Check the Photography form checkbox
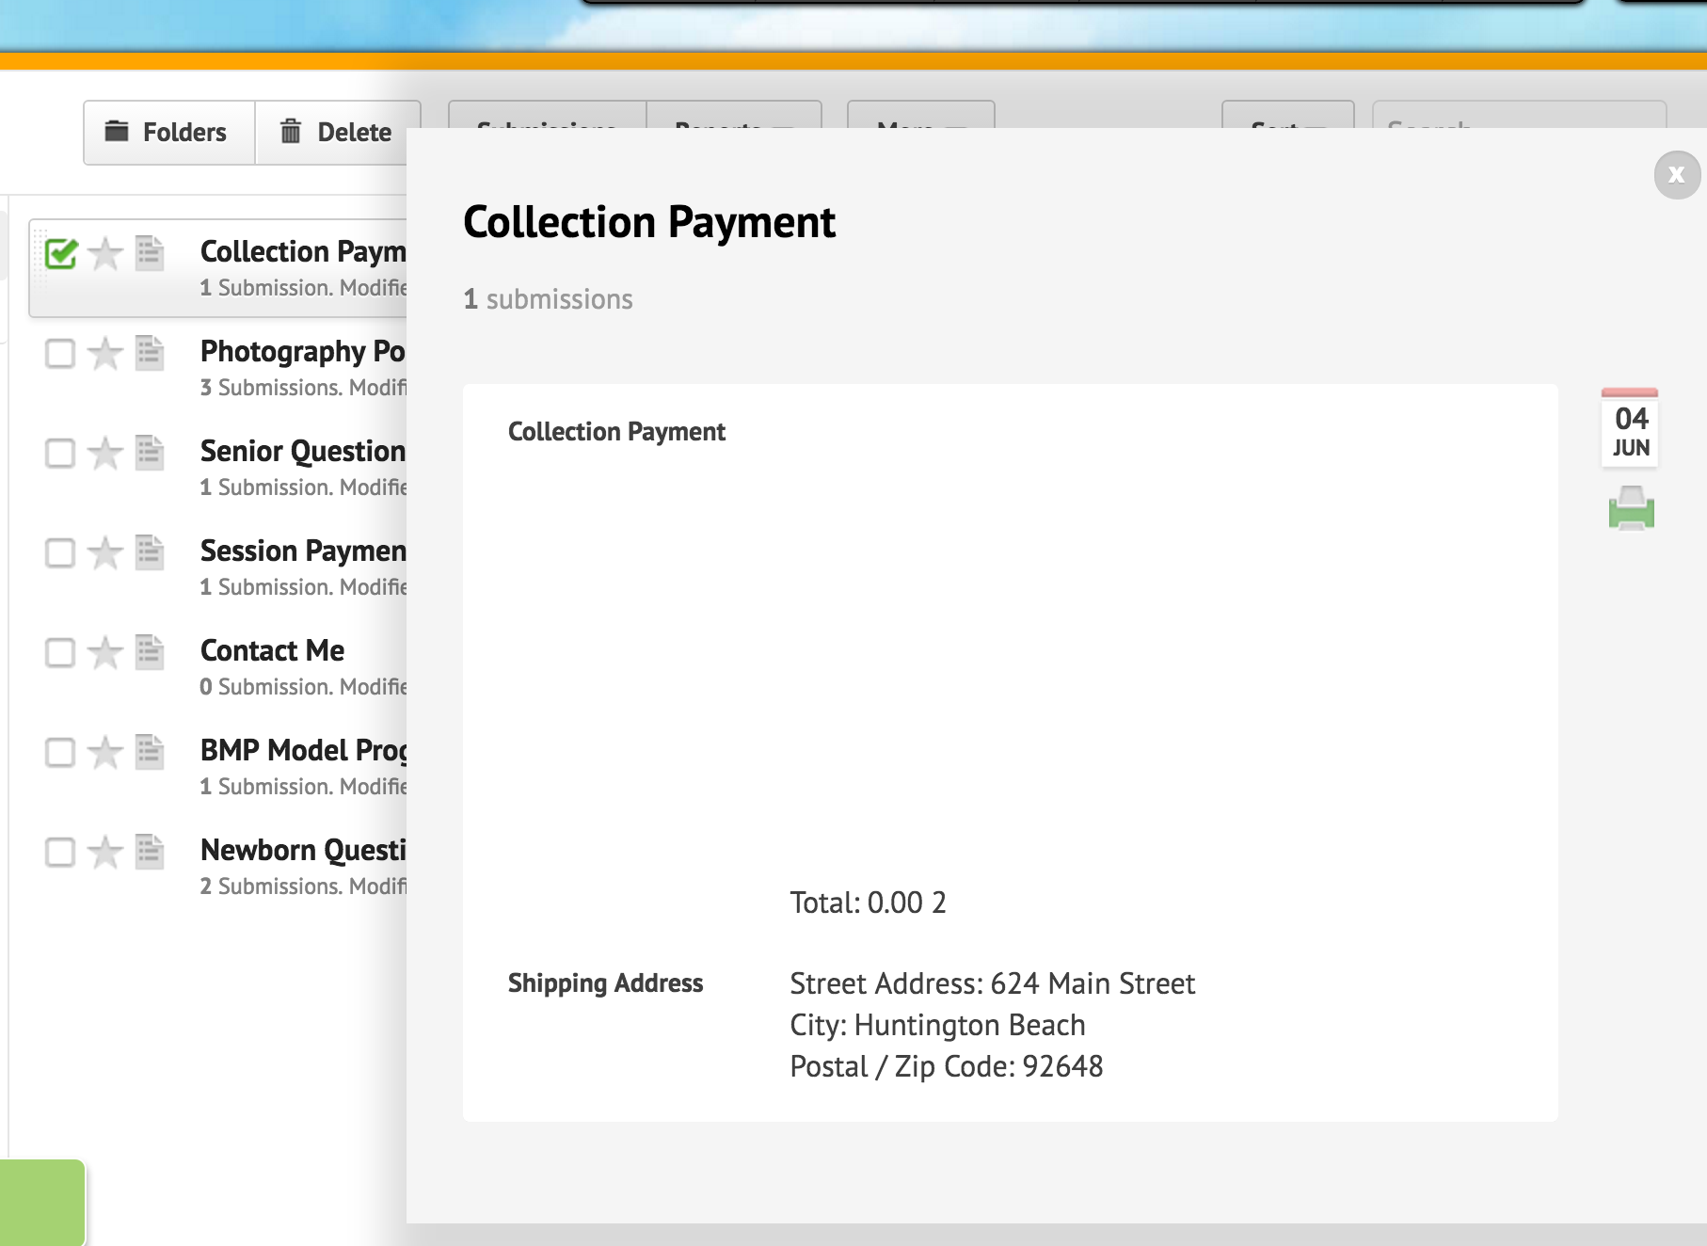The width and height of the screenshot is (1707, 1246). [60, 353]
